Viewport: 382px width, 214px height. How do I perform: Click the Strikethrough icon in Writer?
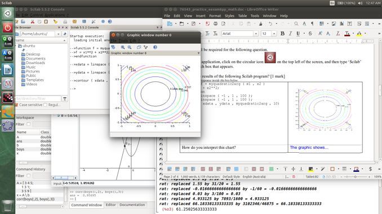click(x=310, y=34)
